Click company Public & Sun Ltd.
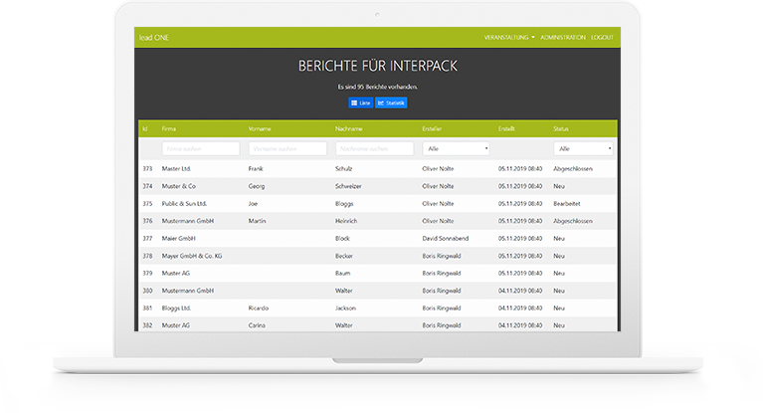This screenshot has width=763, height=413. click(x=184, y=204)
